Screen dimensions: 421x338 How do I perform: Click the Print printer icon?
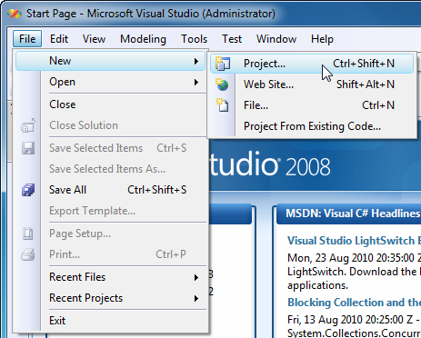click(28, 254)
